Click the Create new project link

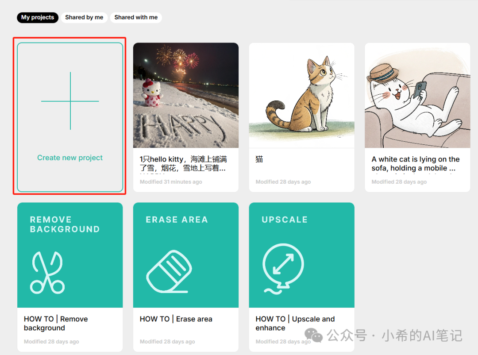tap(69, 158)
